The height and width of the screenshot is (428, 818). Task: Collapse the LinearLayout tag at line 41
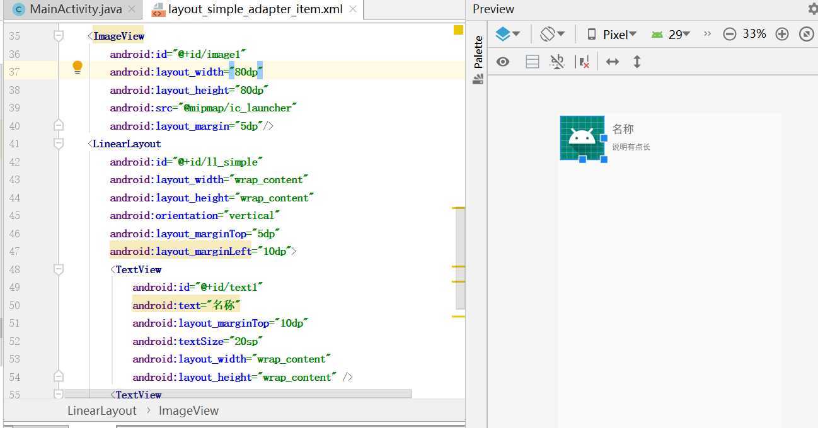[59, 144]
